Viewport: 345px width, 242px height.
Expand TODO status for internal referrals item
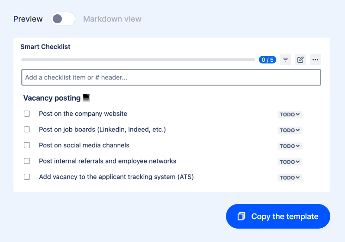(290, 162)
